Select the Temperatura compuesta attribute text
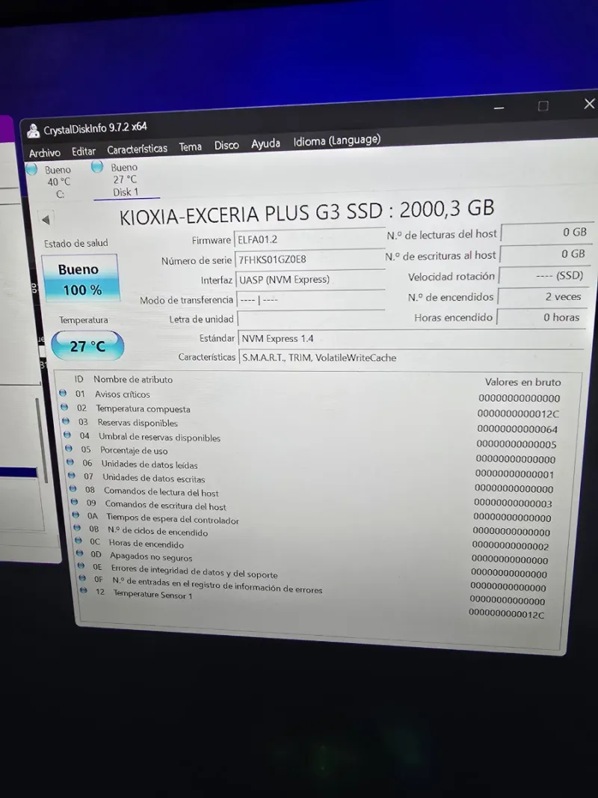The image size is (598, 798). pos(143,409)
